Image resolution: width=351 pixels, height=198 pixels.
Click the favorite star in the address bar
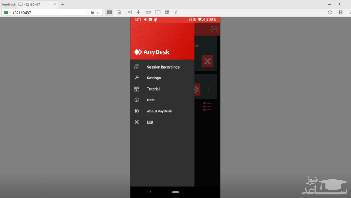pyautogui.click(x=98, y=12)
